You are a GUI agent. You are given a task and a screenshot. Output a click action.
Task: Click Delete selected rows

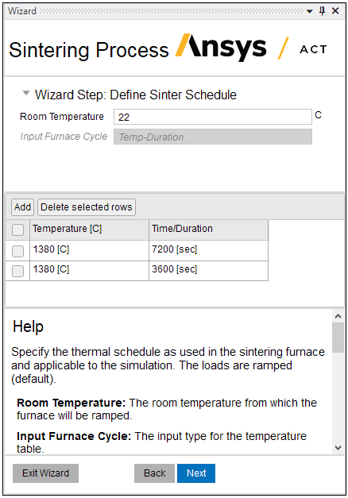(x=87, y=207)
